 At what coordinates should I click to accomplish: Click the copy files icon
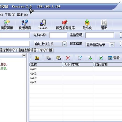pos(48,58)
